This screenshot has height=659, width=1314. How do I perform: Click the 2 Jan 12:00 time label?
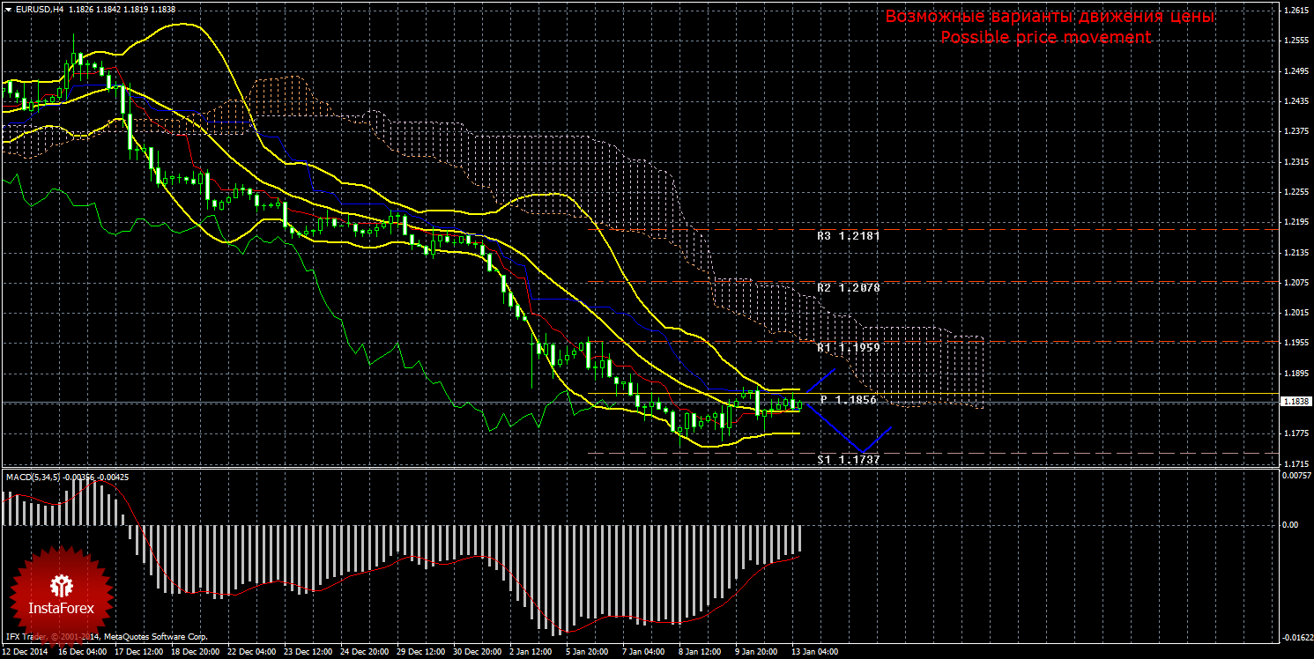[x=529, y=653]
